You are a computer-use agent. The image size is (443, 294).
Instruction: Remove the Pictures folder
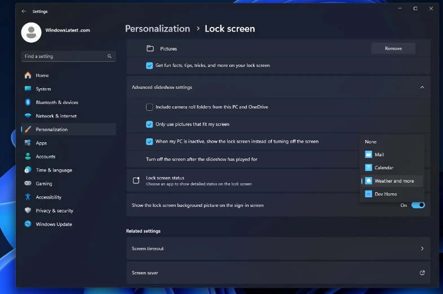(x=393, y=49)
